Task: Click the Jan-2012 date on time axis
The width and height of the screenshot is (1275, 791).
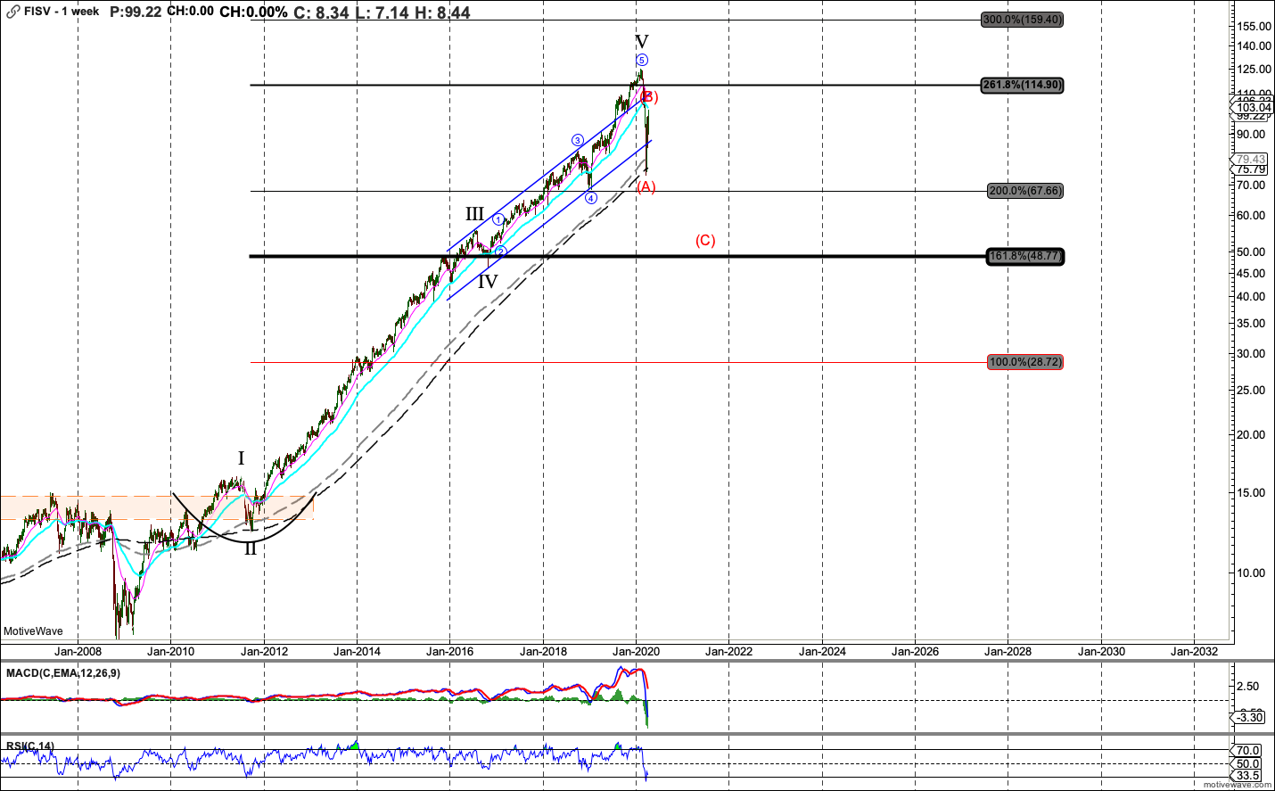Action: (264, 652)
